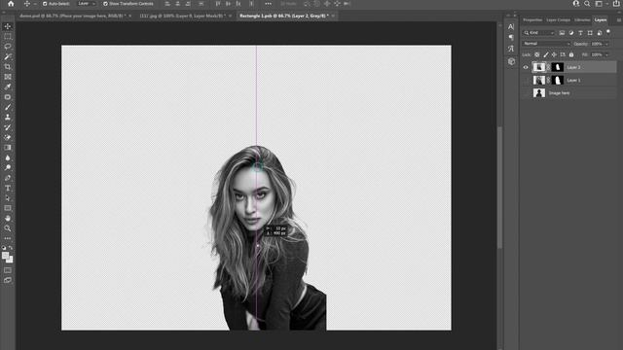The width and height of the screenshot is (623, 350).
Task: Select the Dodge tool
Action: click(8, 168)
